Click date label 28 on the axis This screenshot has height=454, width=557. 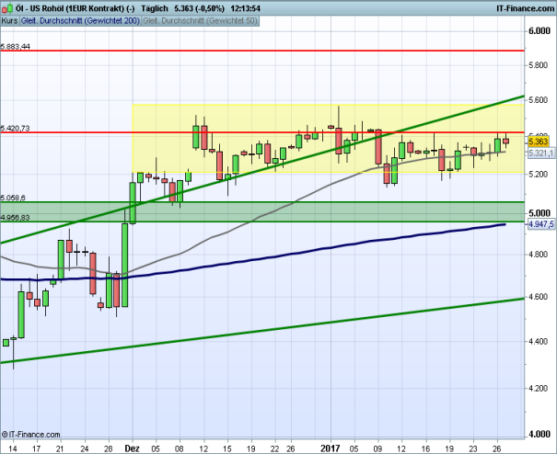109,449
